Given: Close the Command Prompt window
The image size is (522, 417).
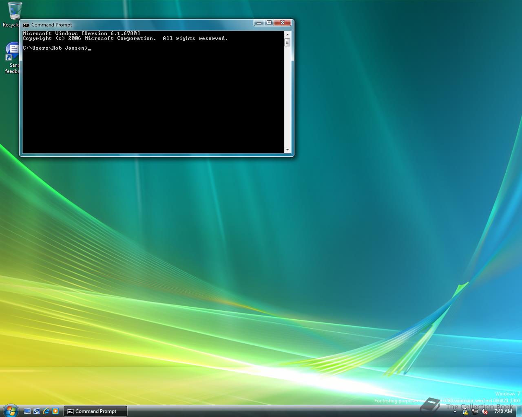Looking at the screenshot, I should pos(283,23).
